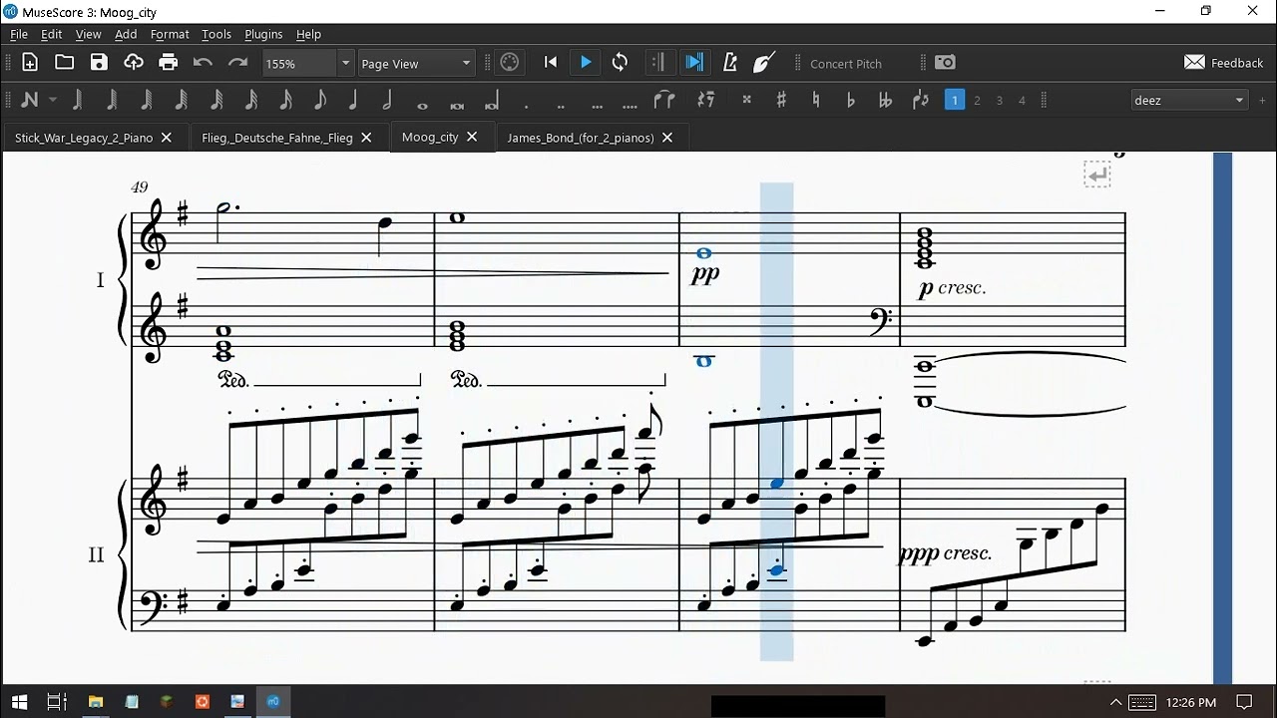The image size is (1277, 718).
Task: Open the 'deez' workspace dropdown
Action: point(1189,100)
